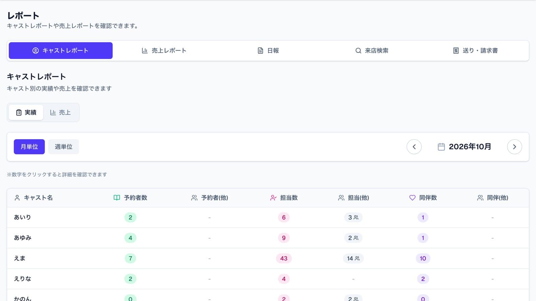Click the chart icon on 売上レポート tab
The image size is (536, 301).
point(145,51)
